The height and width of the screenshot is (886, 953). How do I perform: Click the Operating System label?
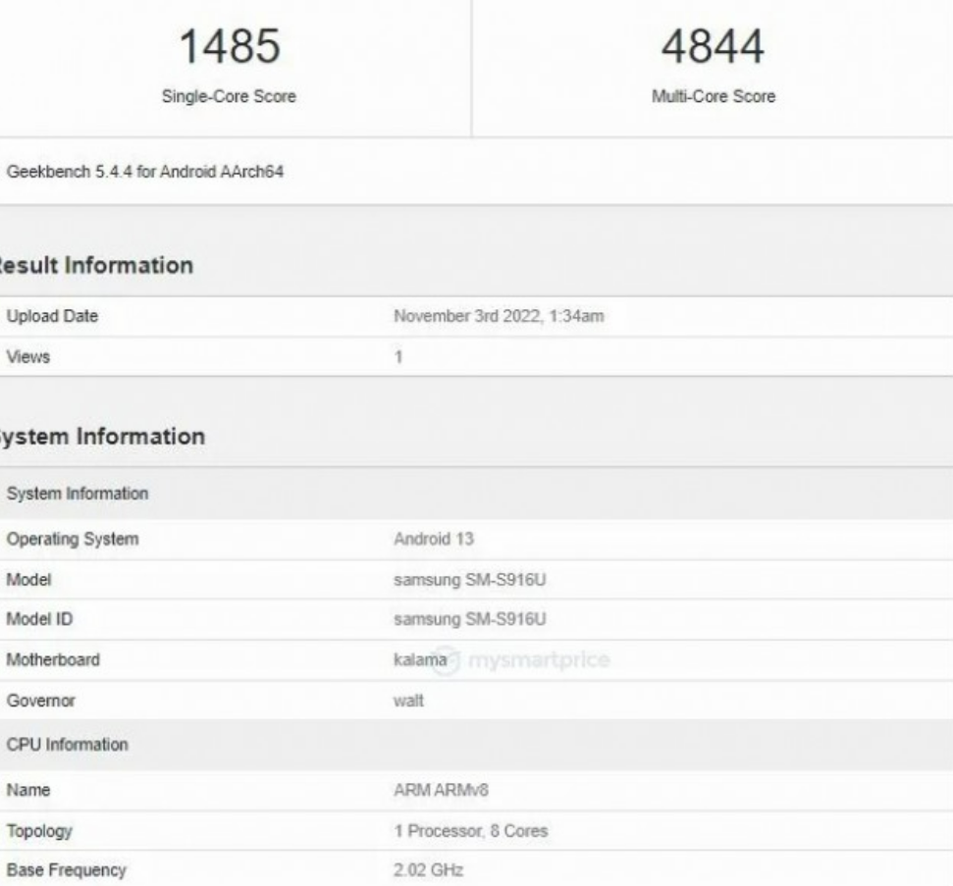point(73,539)
